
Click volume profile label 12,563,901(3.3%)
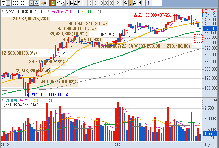(19, 53)
